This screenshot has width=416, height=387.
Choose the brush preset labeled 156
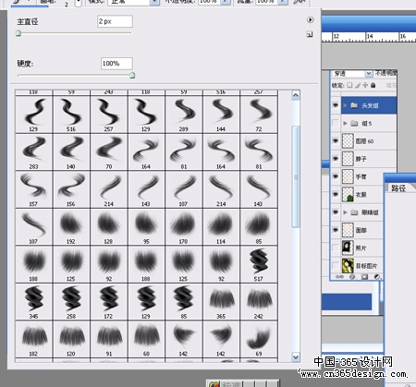(71, 189)
